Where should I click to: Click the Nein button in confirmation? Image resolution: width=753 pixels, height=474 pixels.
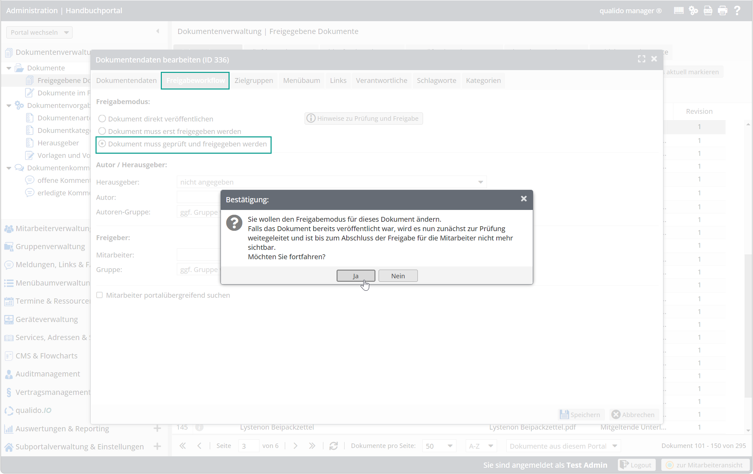pos(398,276)
